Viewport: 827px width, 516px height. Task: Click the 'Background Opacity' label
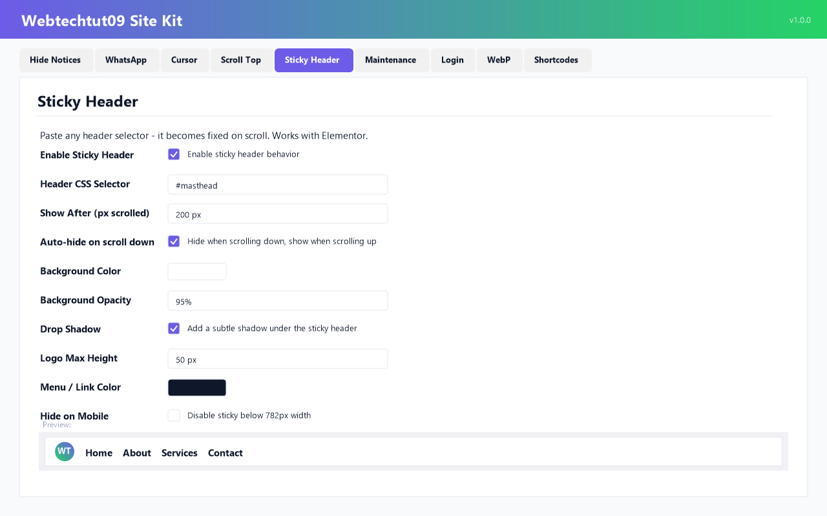click(86, 300)
